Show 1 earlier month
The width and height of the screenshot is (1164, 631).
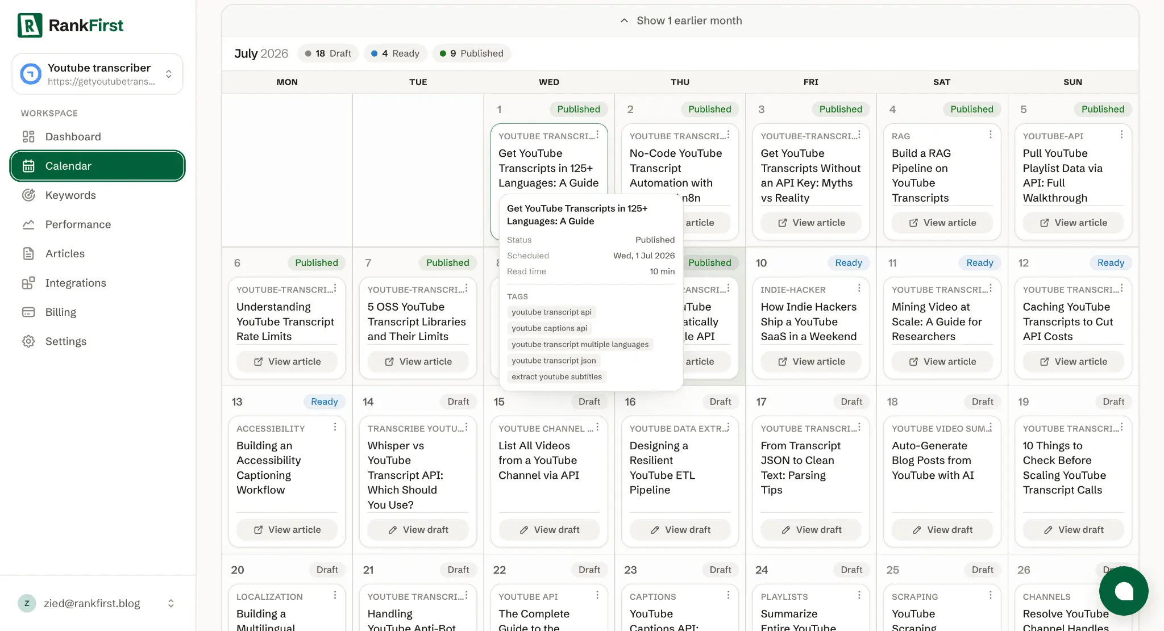click(x=680, y=20)
